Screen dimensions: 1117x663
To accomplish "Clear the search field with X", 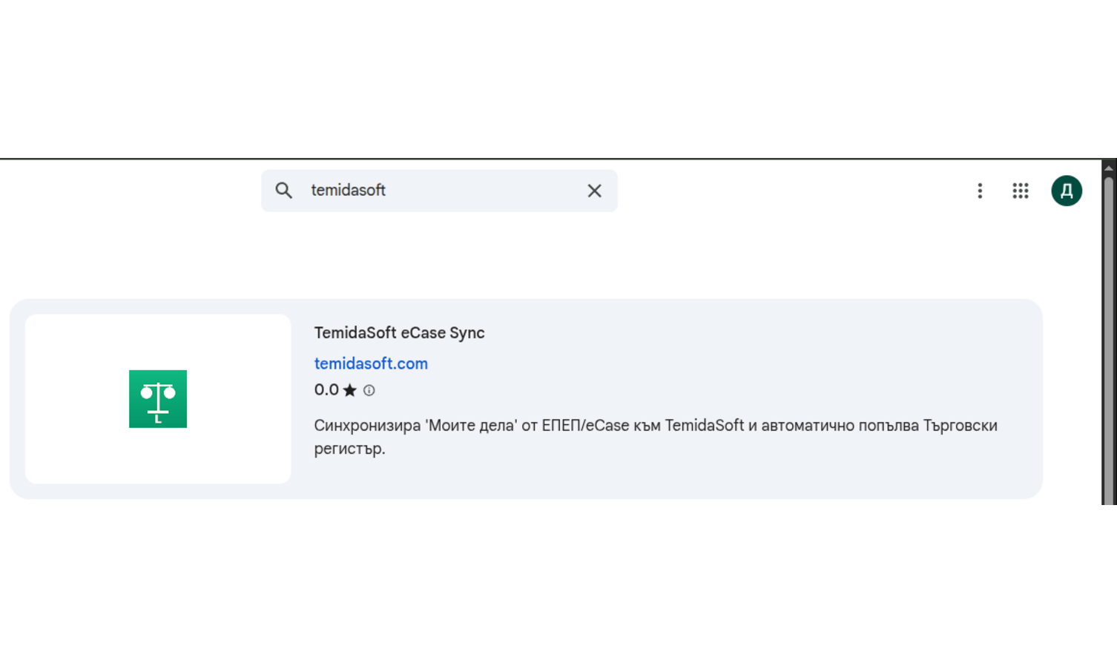I will [594, 191].
